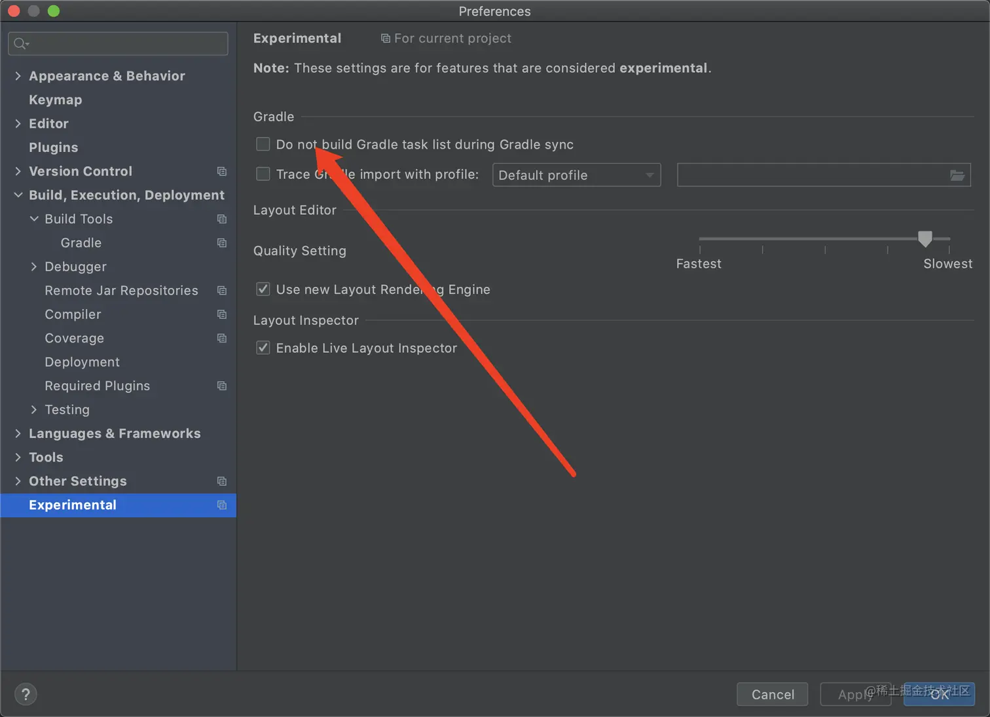
Task: Expand the Appearance & Behavior section
Action: point(18,76)
